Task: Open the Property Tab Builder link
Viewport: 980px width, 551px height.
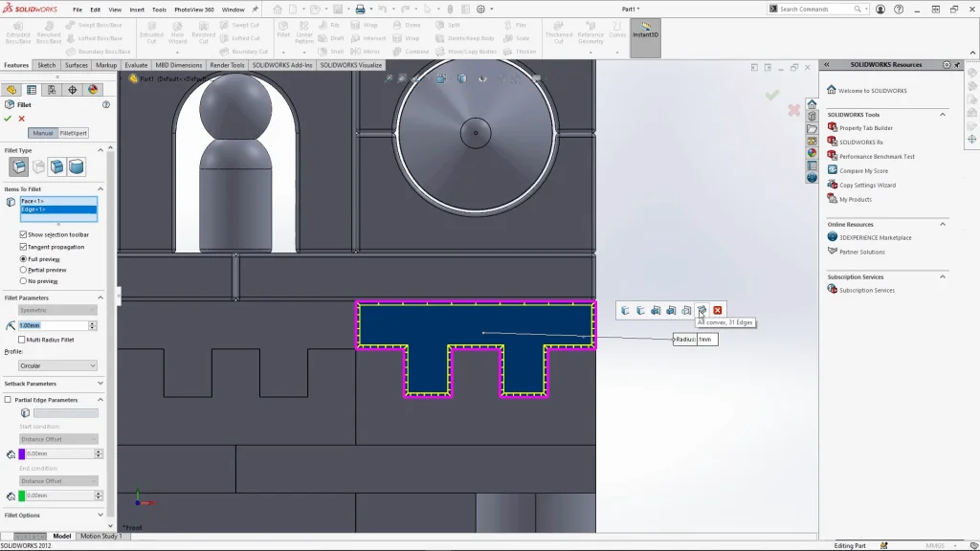Action: click(865, 127)
